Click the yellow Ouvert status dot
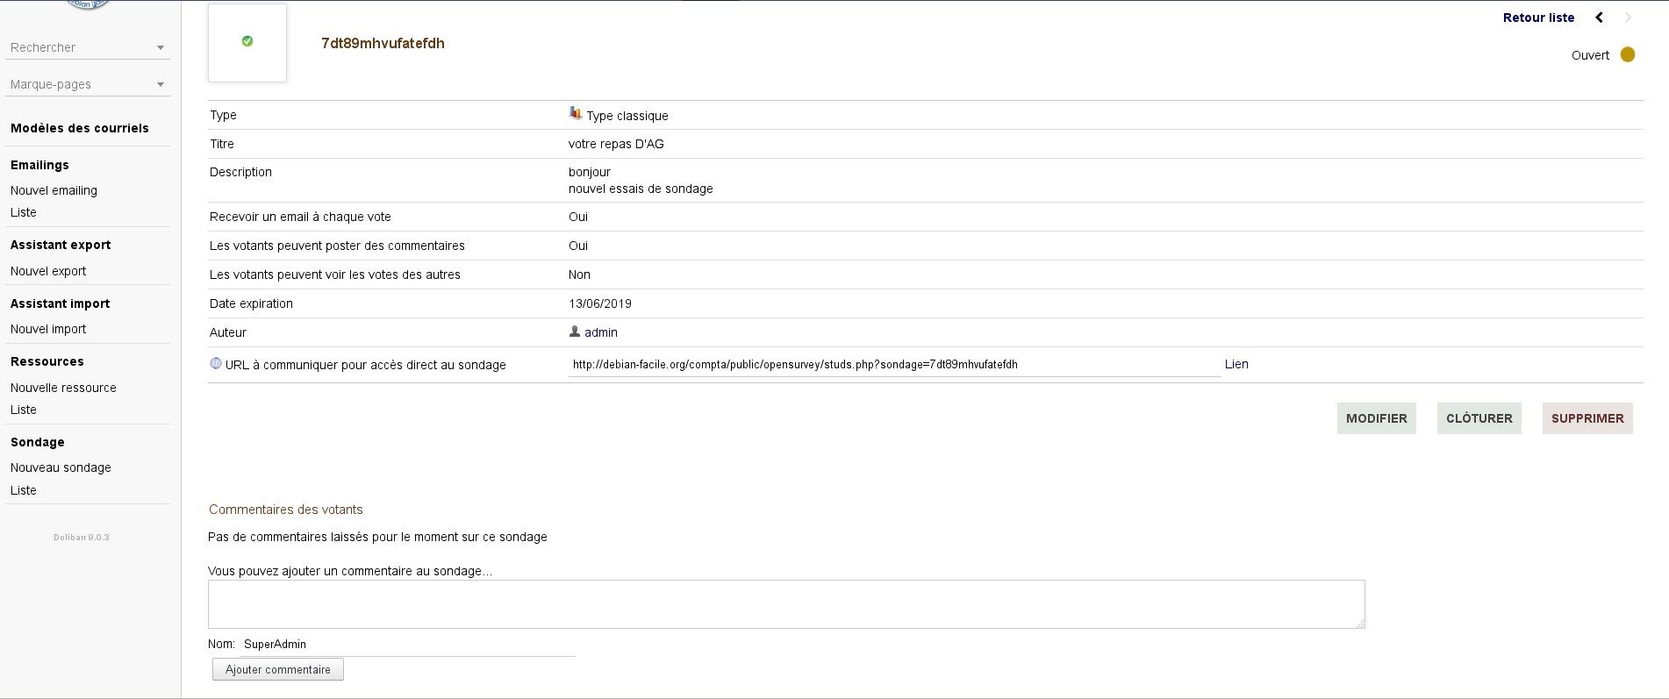Viewport: 1669px width, 699px height. pos(1628,54)
